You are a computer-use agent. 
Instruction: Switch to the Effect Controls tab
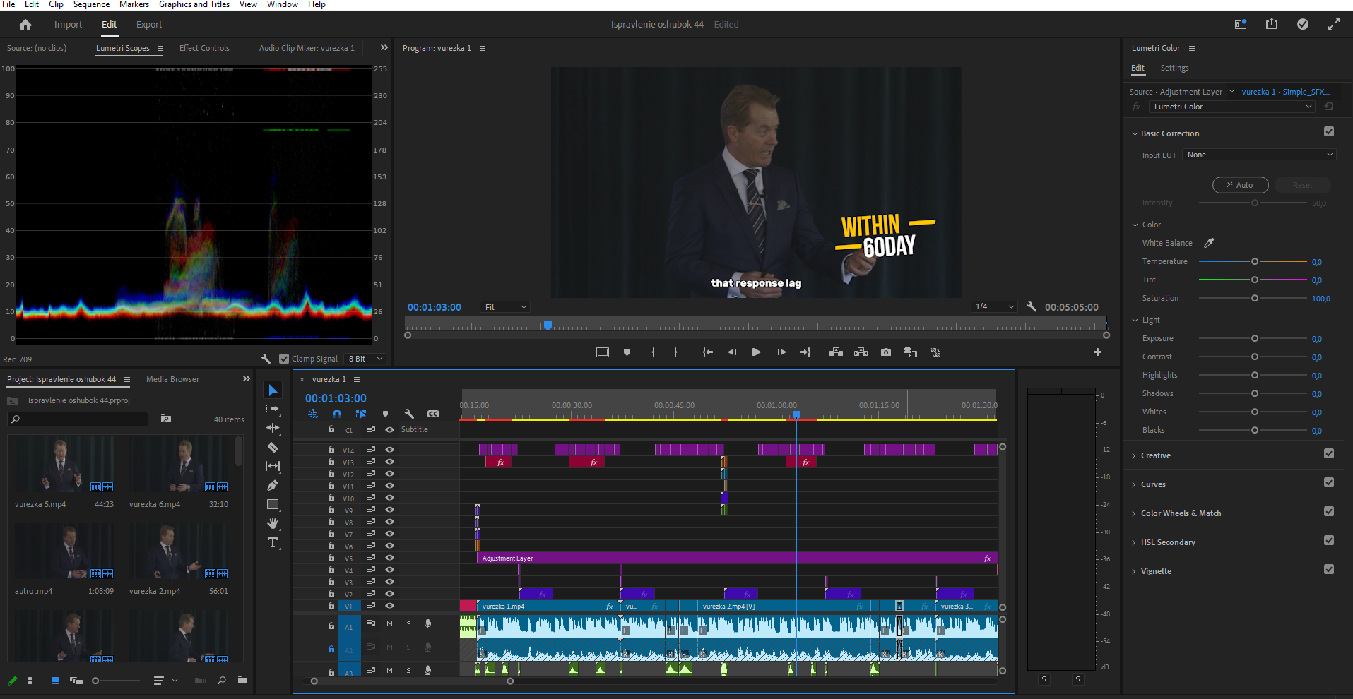[204, 48]
